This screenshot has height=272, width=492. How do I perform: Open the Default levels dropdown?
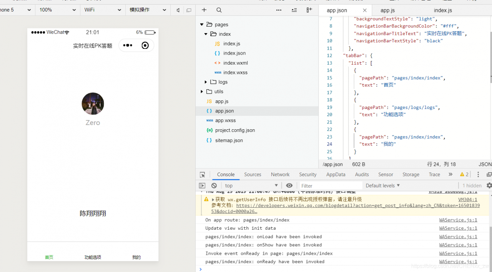click(382, 185)
